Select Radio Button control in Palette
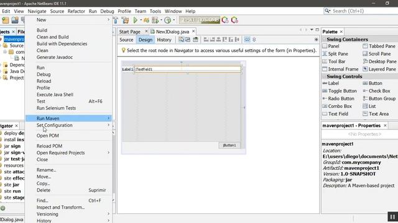398x223 pixels. [338, 98]
